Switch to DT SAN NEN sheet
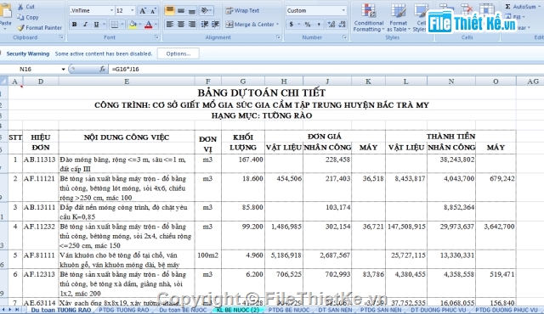Viewport: 544px width, 314px height. 335,310
